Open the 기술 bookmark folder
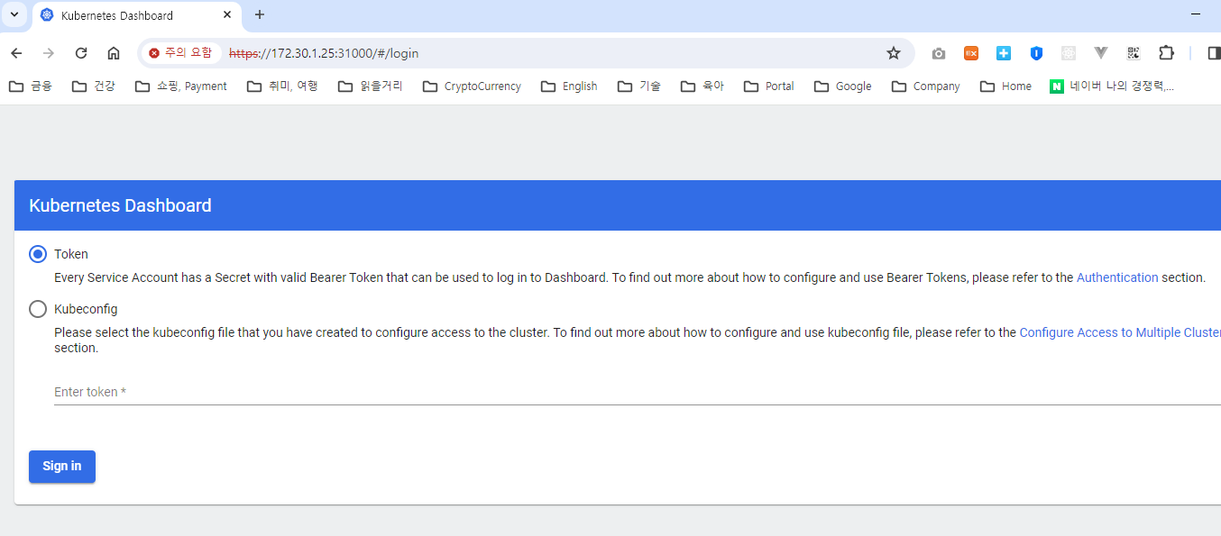 (639, 86)
